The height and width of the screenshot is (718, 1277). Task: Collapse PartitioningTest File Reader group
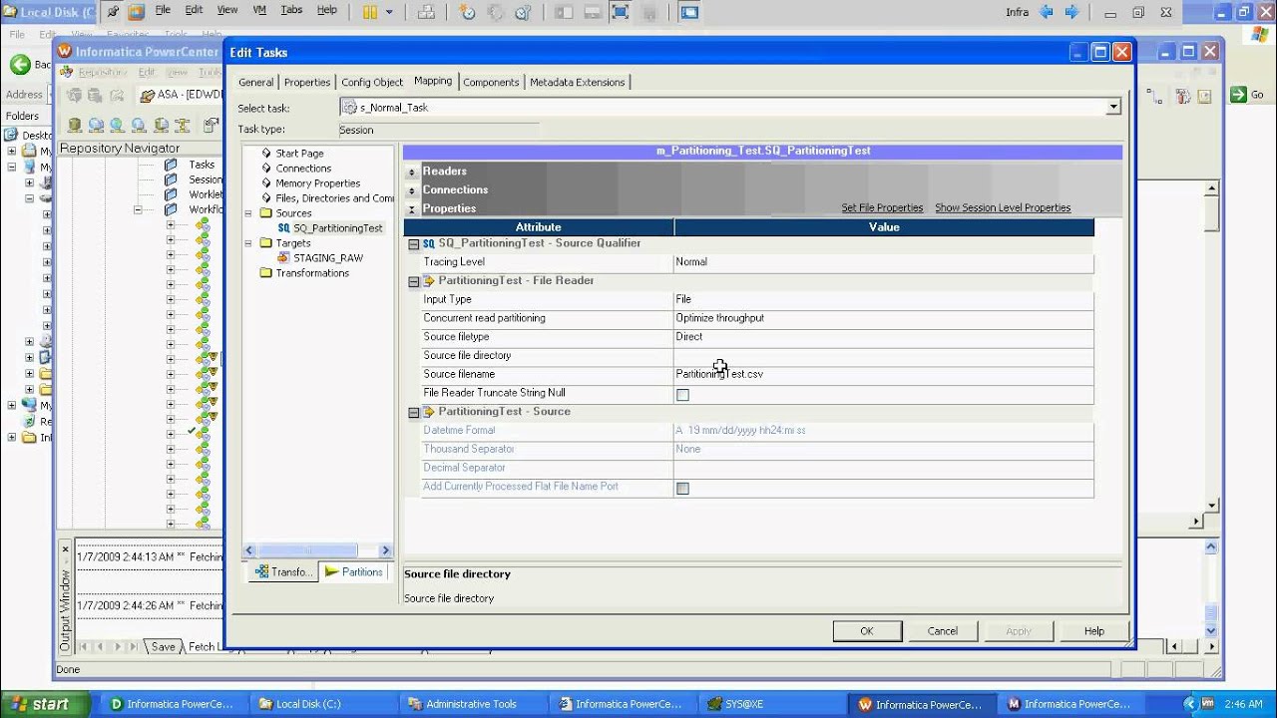pyautogui.click(x=413, y=281)
